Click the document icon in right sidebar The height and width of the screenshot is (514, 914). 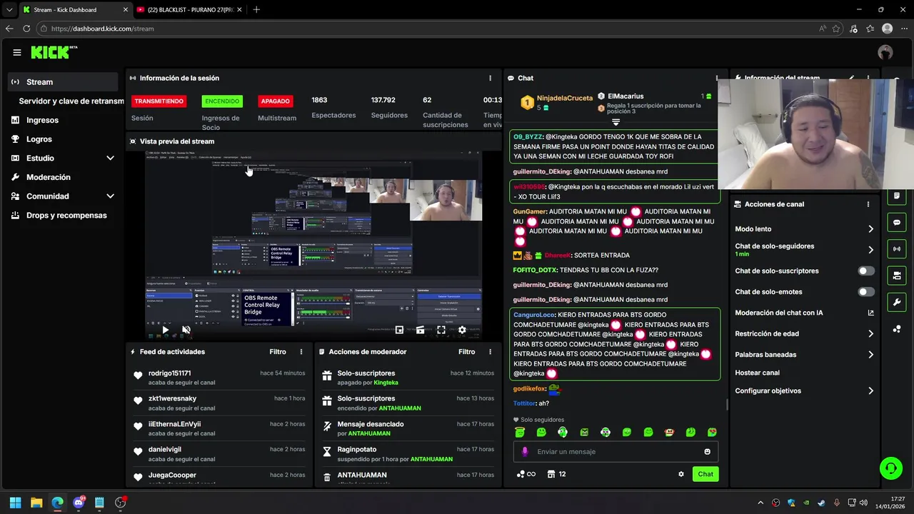(x=897, y=196)
